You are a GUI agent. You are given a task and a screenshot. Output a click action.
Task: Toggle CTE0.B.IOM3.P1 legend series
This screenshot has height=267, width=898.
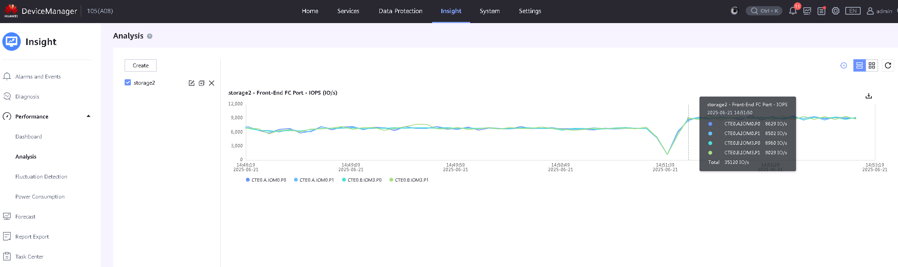tap(409, 180)
